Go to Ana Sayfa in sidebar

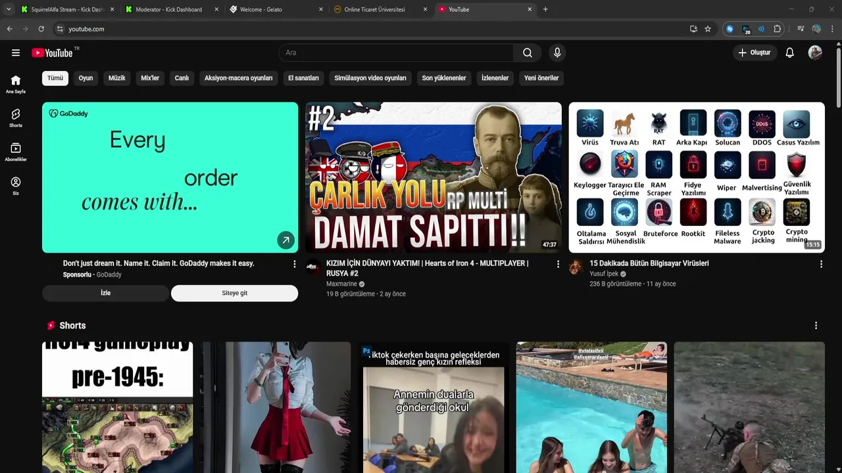click(16, 84)
